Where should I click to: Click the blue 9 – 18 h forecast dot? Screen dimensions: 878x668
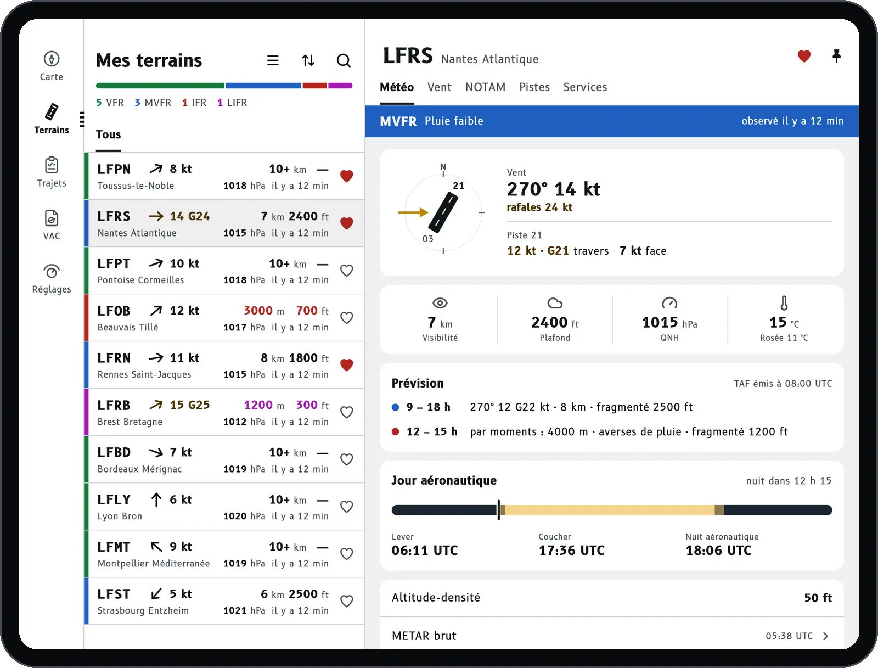point(395,407)
